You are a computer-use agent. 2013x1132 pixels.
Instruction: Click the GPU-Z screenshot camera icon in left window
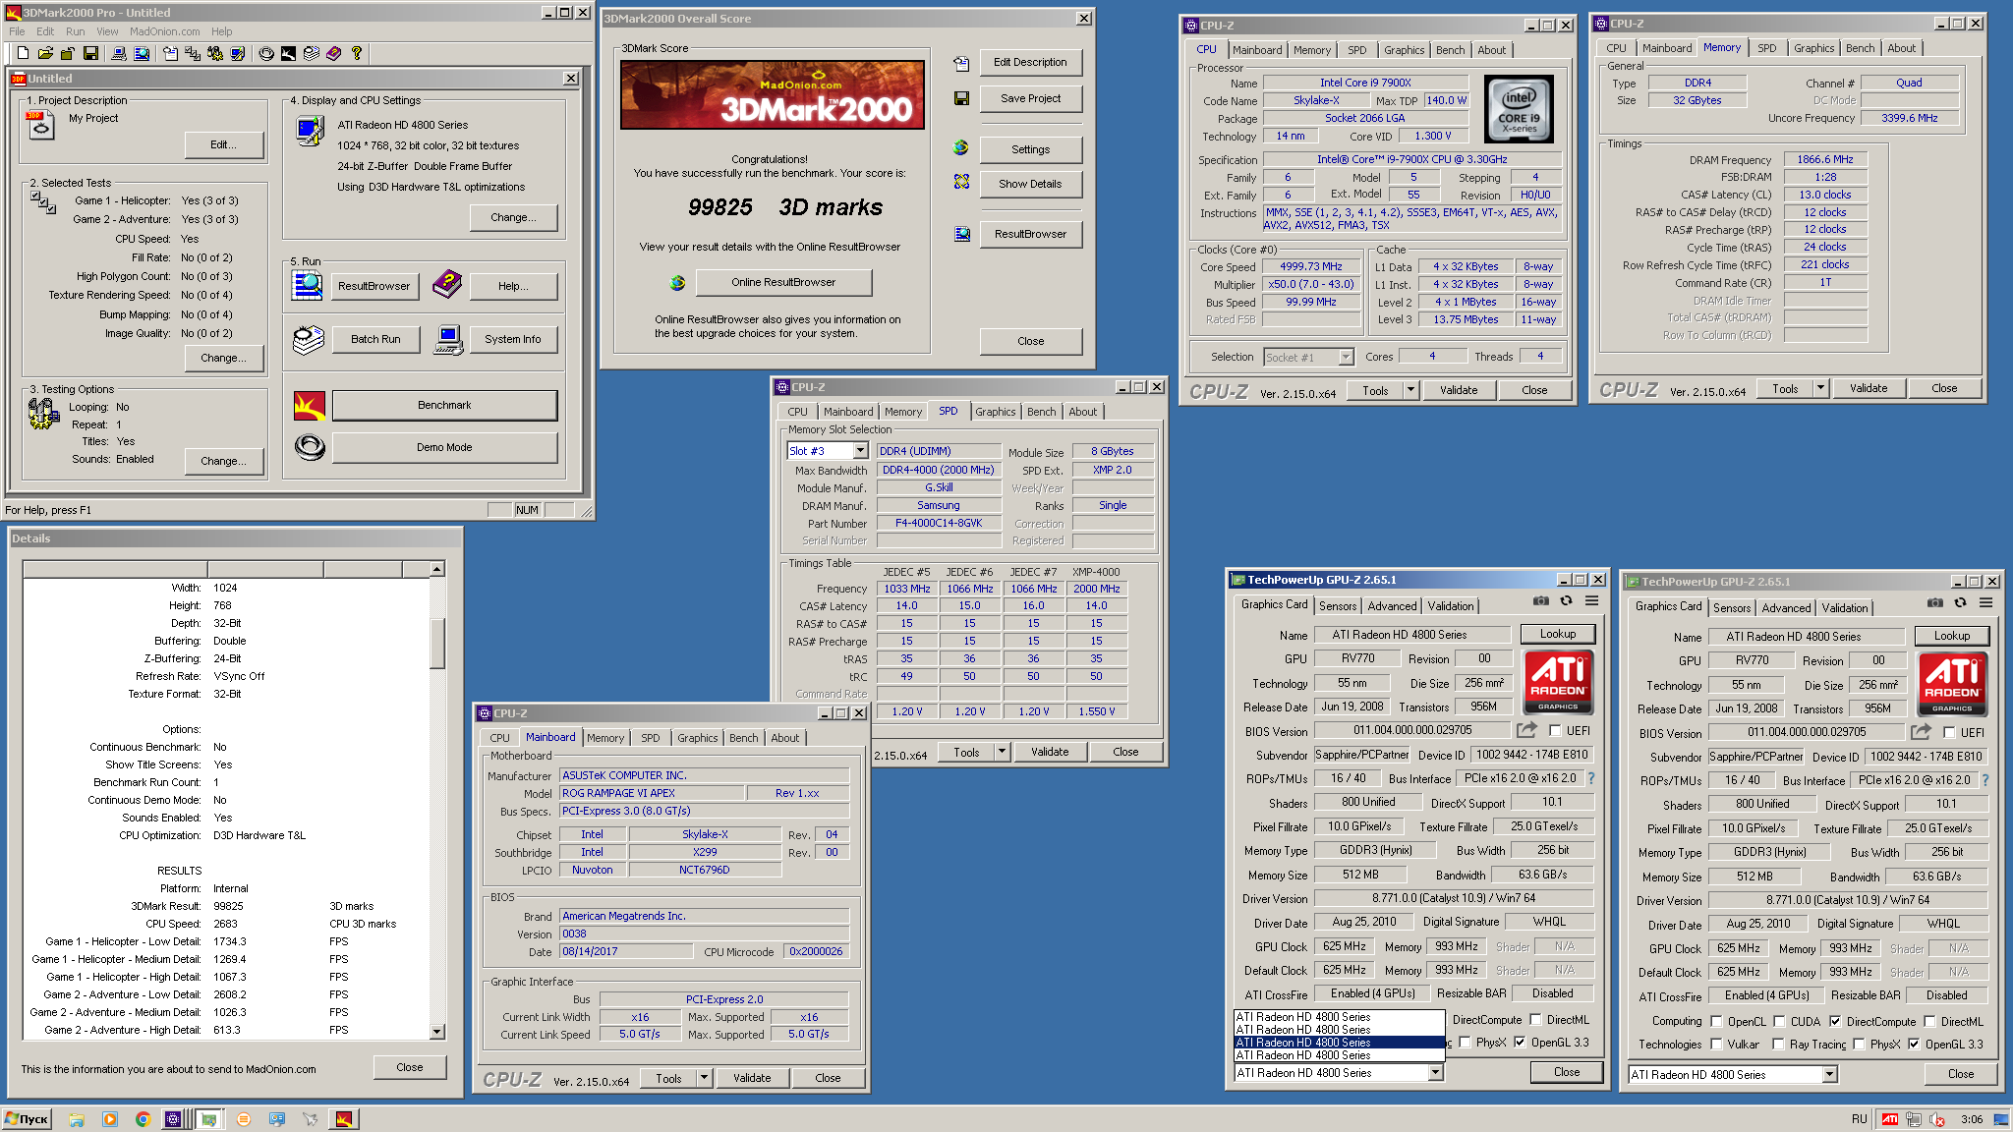coord(1540,600)
